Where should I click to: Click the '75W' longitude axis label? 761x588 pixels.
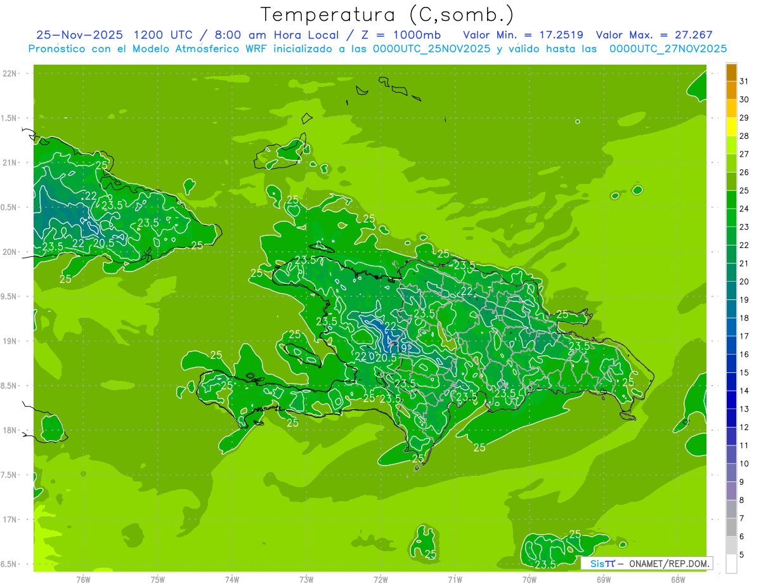(157, 579)
